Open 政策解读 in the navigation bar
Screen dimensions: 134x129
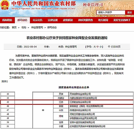68,20
